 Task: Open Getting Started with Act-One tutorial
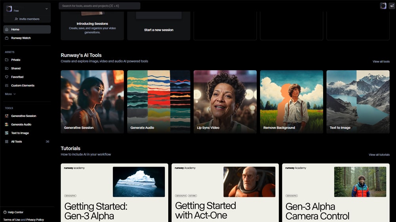pyautogui.click(x=225, y=193)
